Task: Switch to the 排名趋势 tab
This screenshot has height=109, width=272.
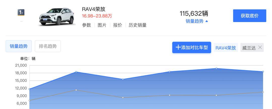Action: 48,46
